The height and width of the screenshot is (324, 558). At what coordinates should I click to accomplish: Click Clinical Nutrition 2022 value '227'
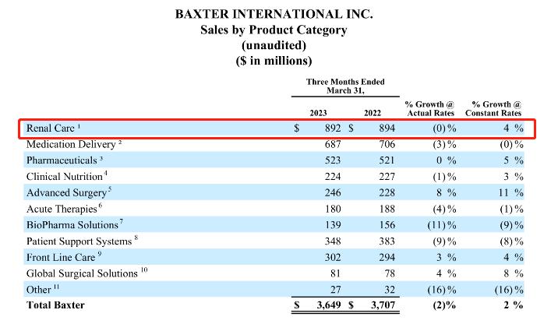[x=387, y=176]
